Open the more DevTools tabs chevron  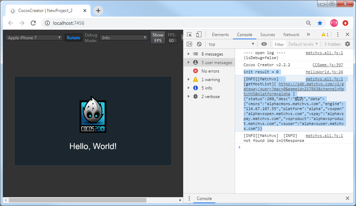(308, 35)
